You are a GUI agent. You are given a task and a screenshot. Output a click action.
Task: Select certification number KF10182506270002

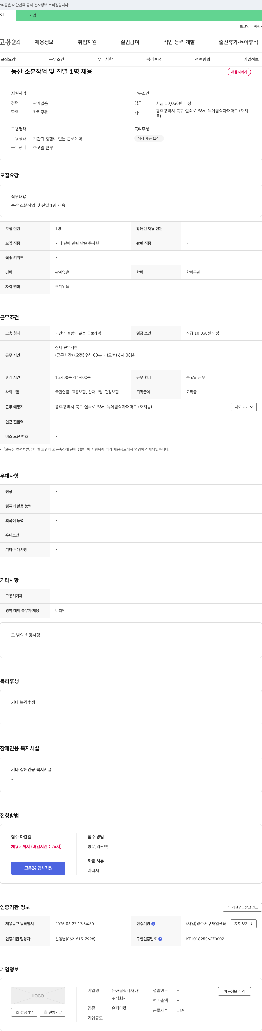205,939
